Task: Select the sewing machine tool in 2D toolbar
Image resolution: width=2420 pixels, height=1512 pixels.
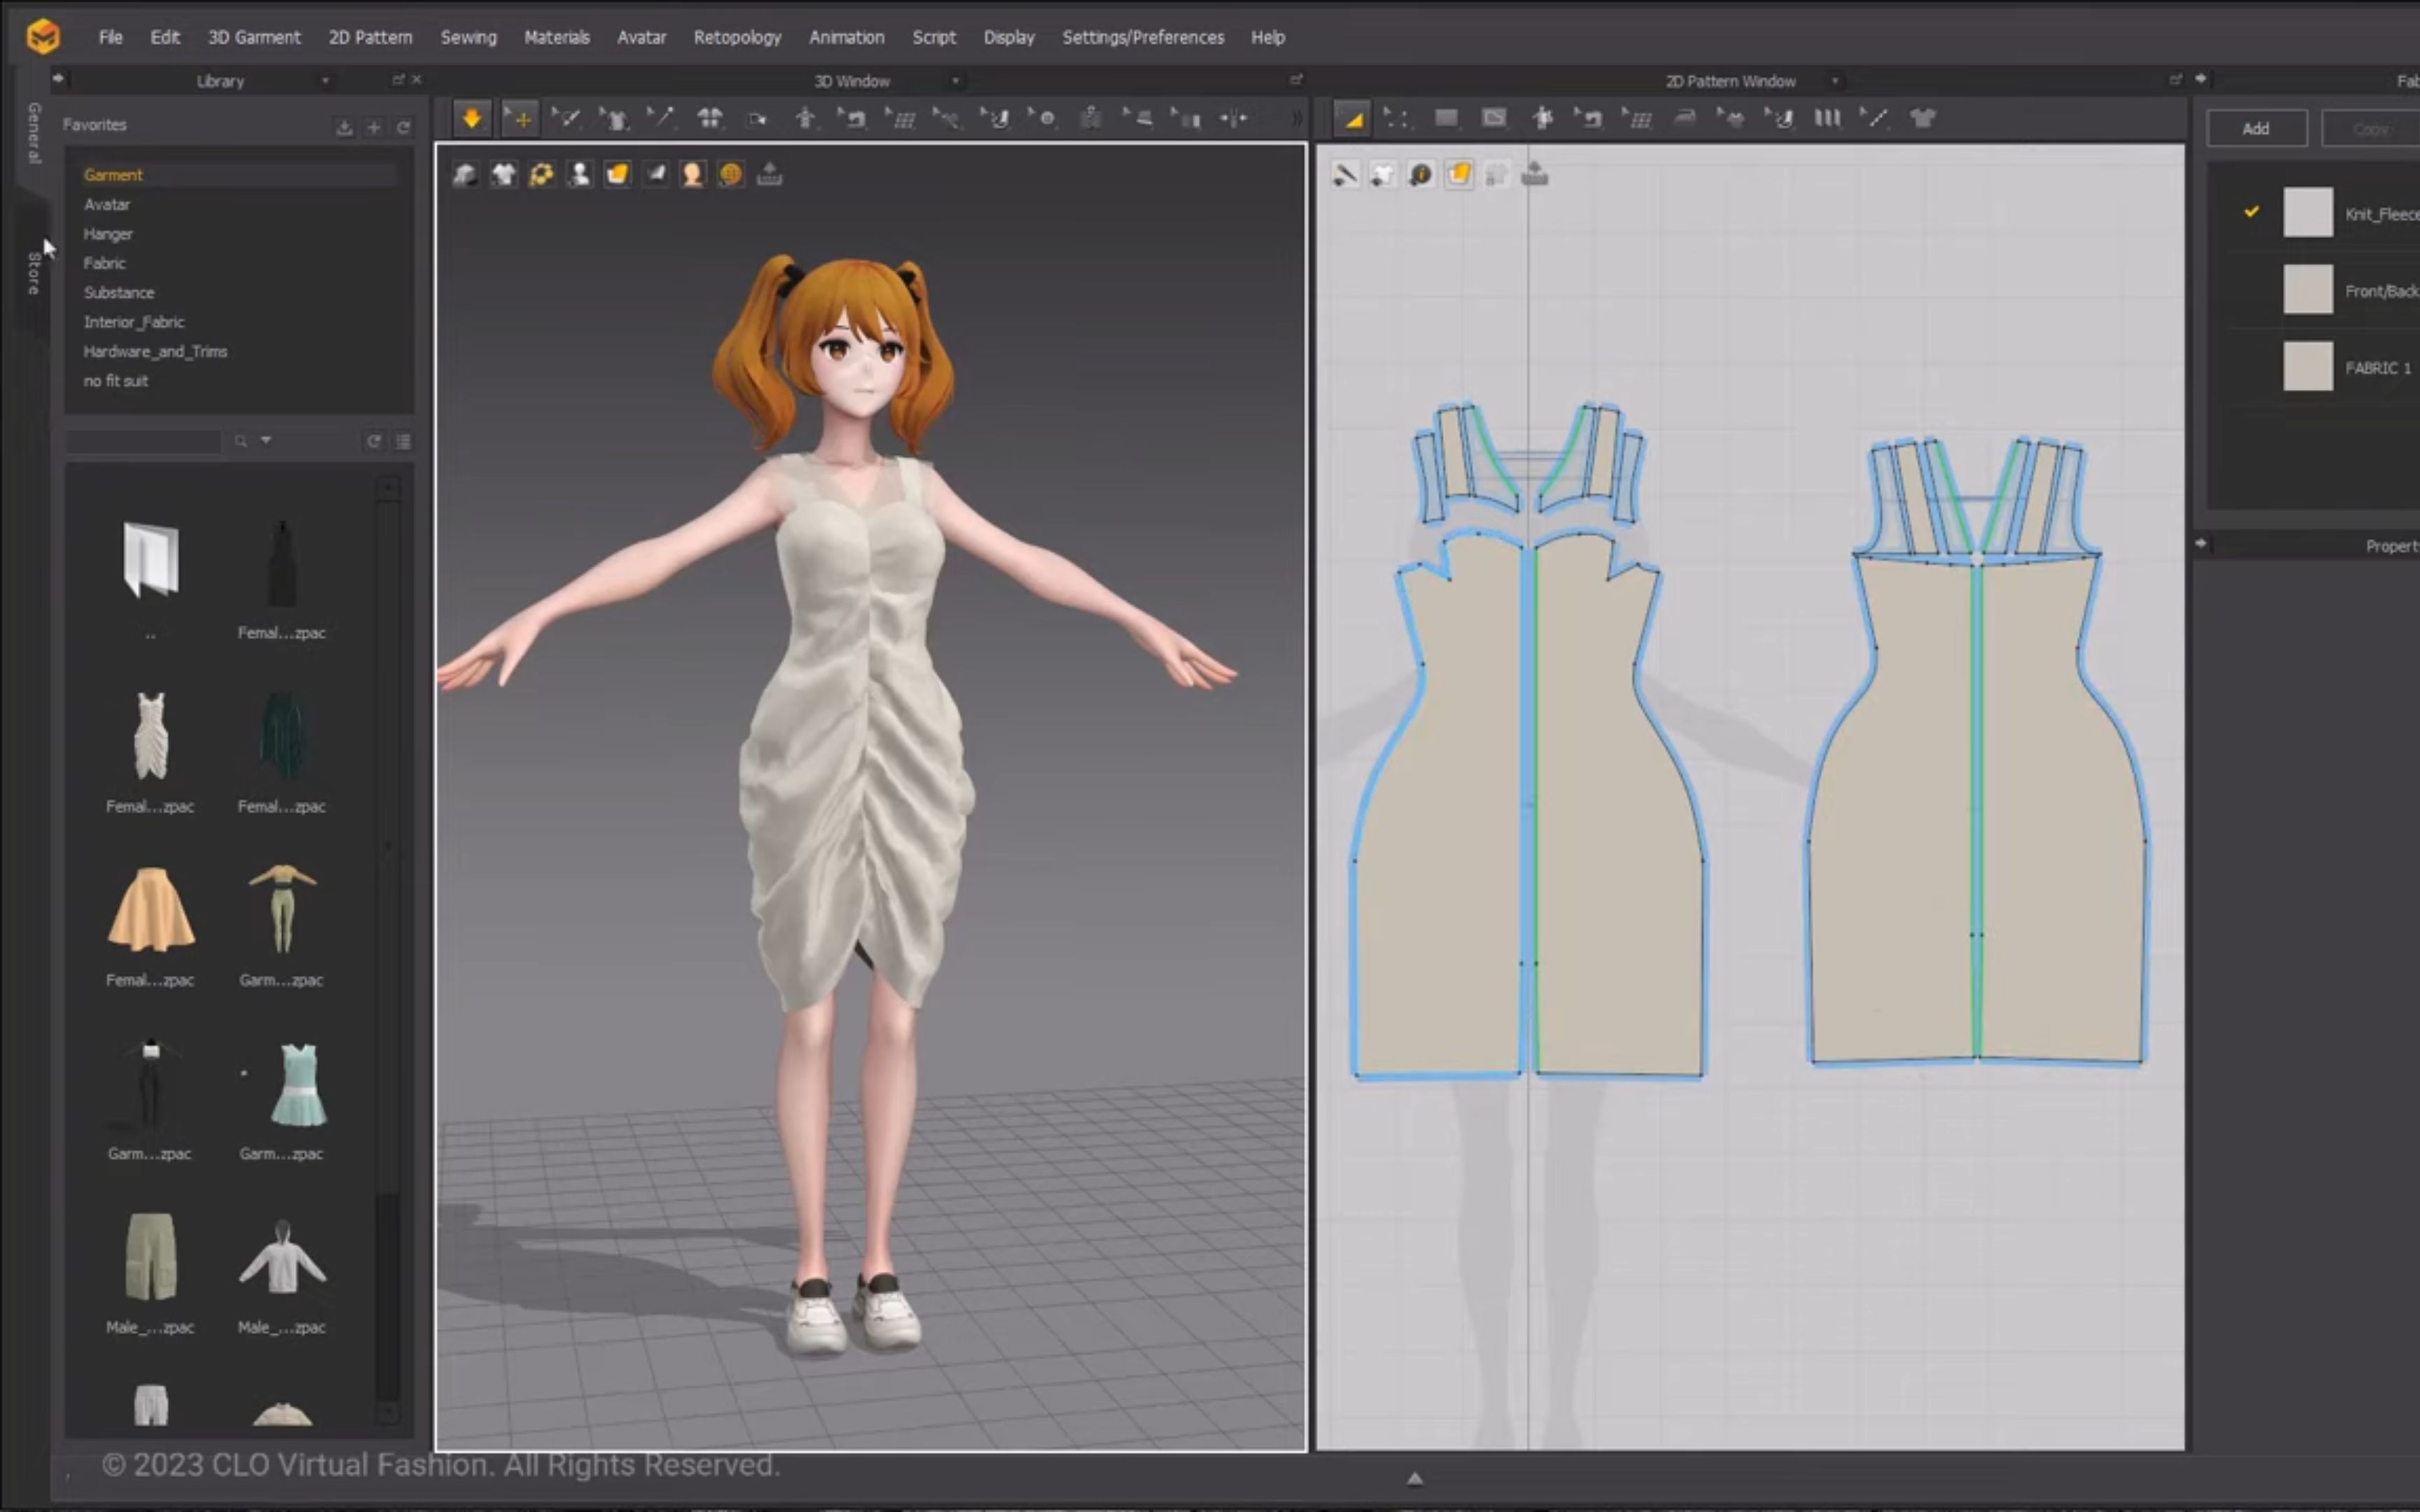Action: click(x=1589, y=119)
